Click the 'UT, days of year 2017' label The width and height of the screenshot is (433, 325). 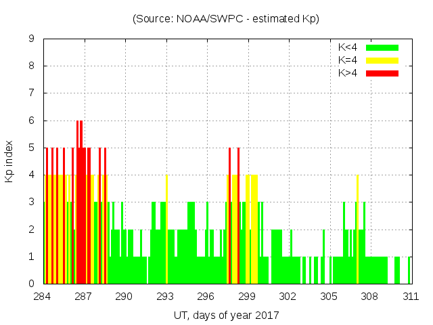pos(226,315)
